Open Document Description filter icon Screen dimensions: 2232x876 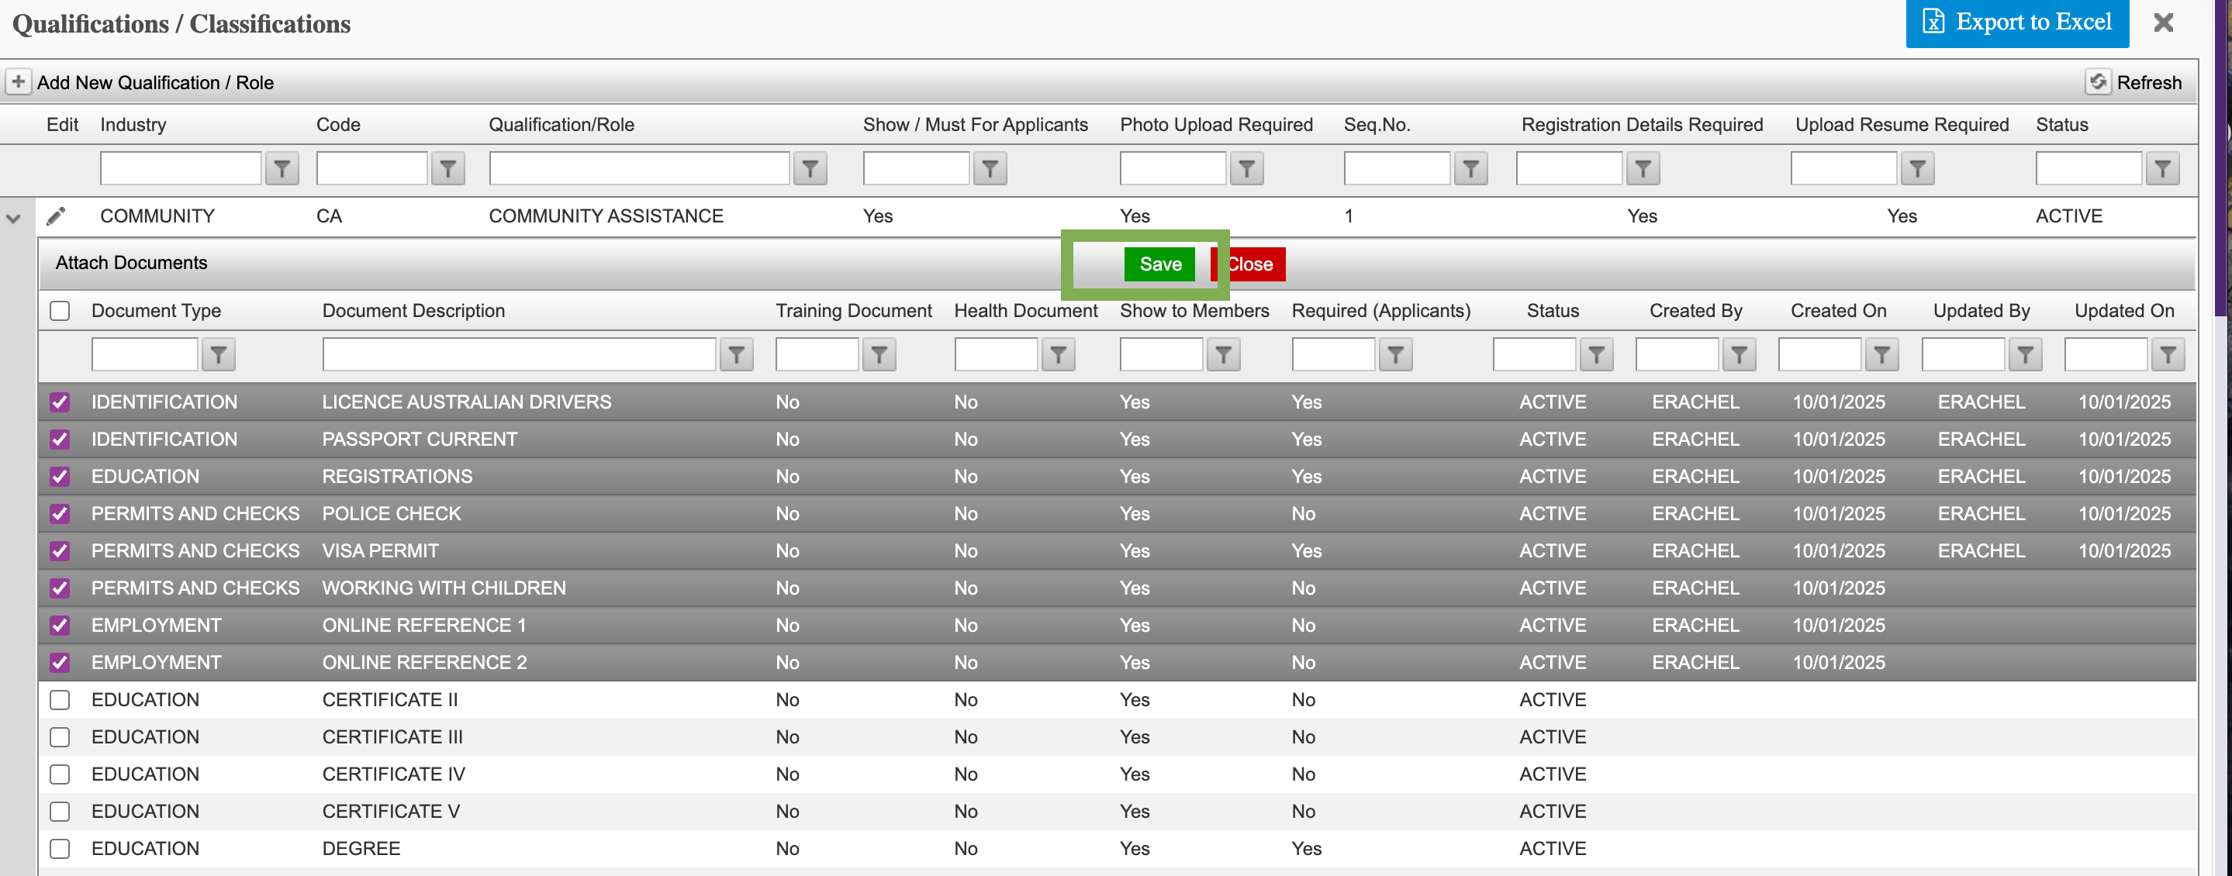coord(737,354)
